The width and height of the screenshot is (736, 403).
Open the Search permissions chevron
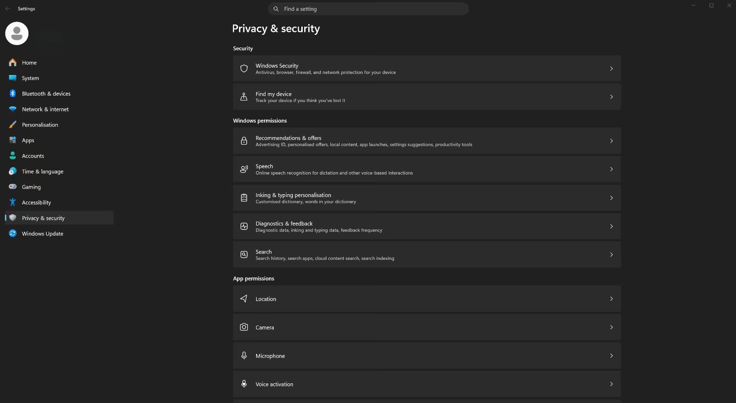[611, 254]
